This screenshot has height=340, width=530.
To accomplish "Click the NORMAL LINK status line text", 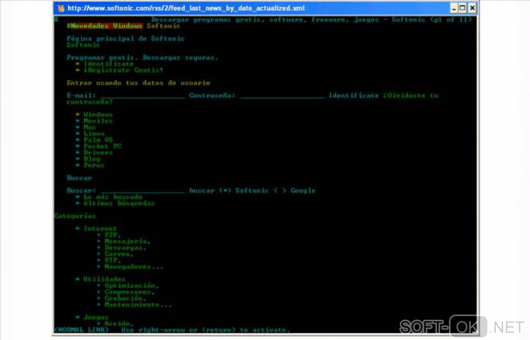I will tap(82, 330).
